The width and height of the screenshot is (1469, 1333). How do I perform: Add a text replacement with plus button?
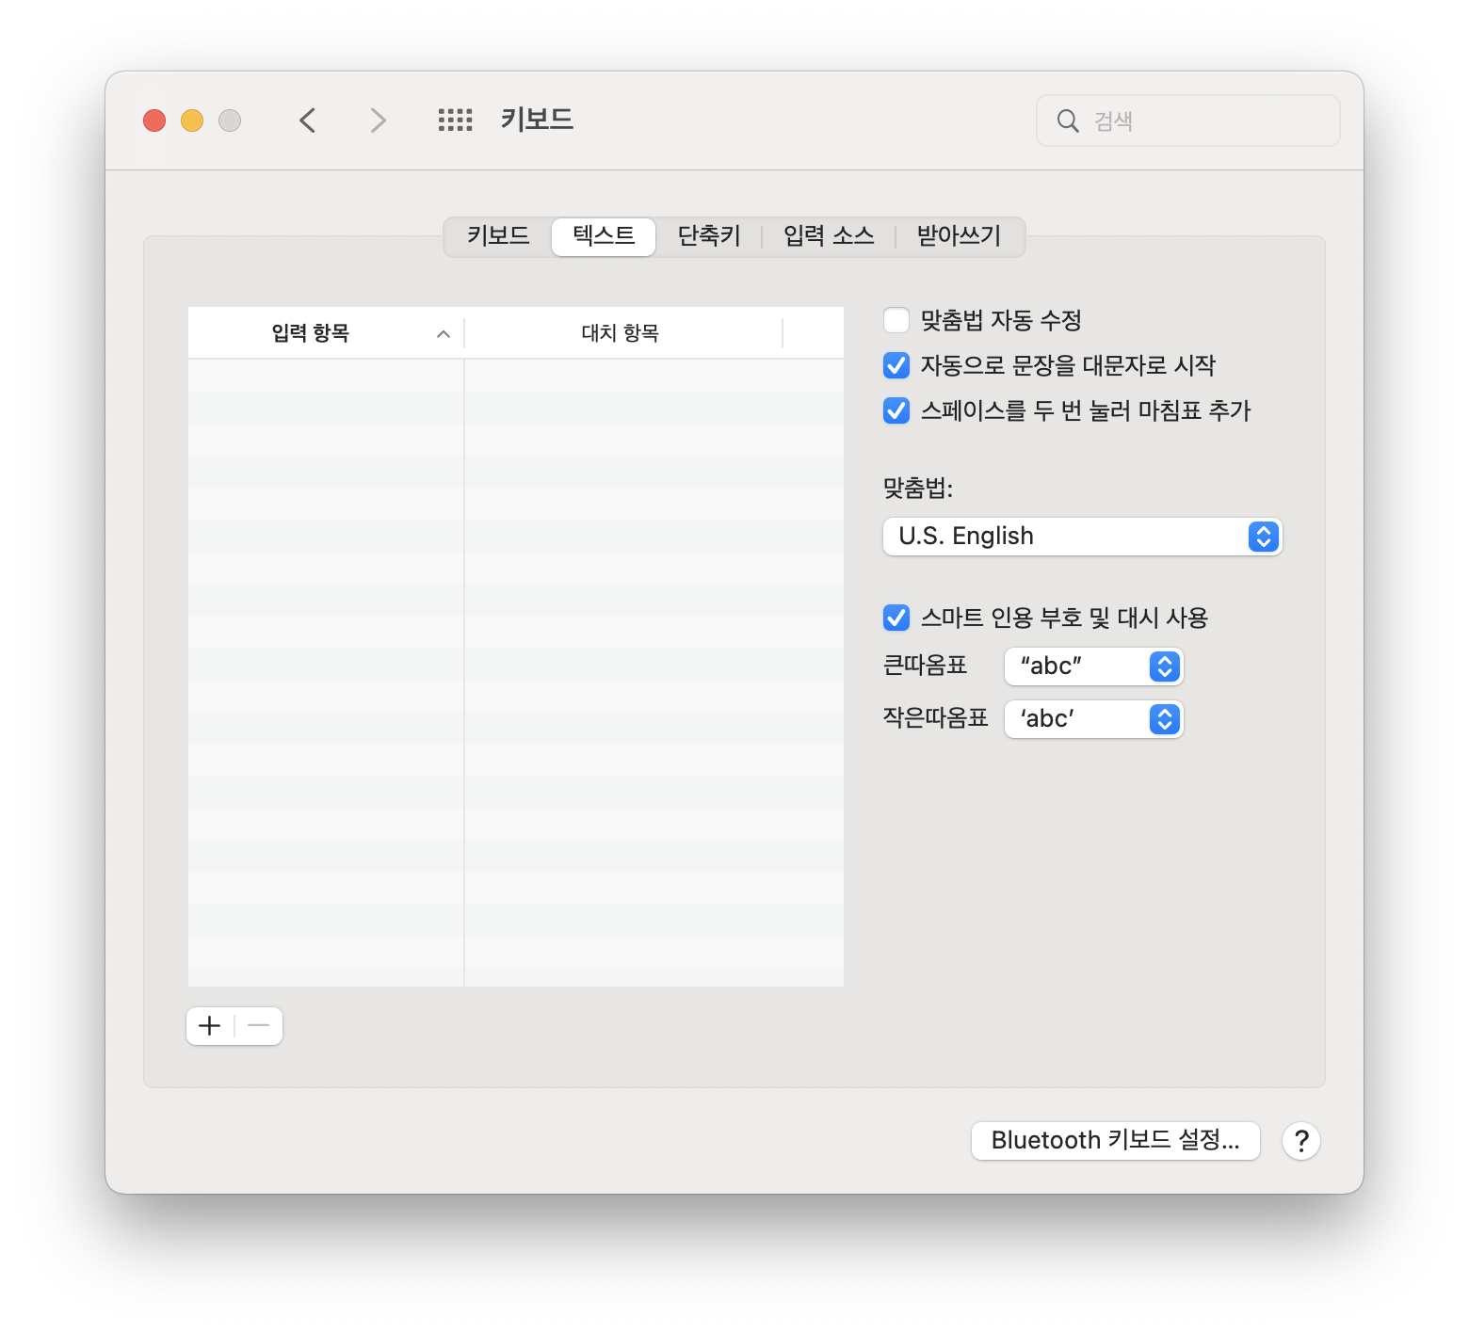pos(210,1026)
